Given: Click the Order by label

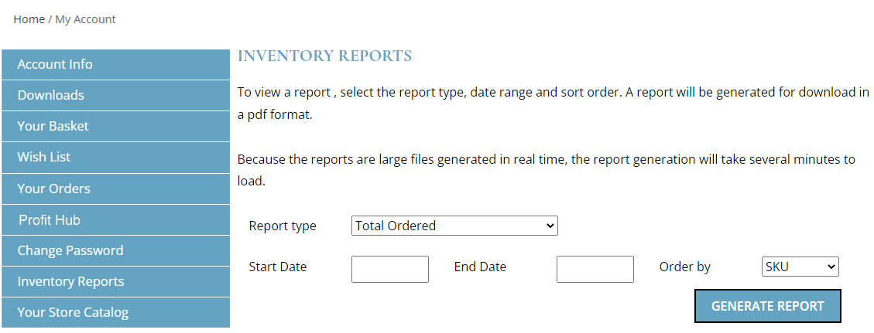Looking at the screenshot, I should (x=684, y=267).
